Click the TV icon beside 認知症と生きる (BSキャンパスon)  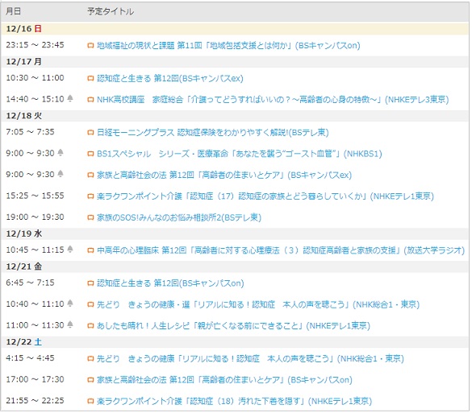point(90,283)
